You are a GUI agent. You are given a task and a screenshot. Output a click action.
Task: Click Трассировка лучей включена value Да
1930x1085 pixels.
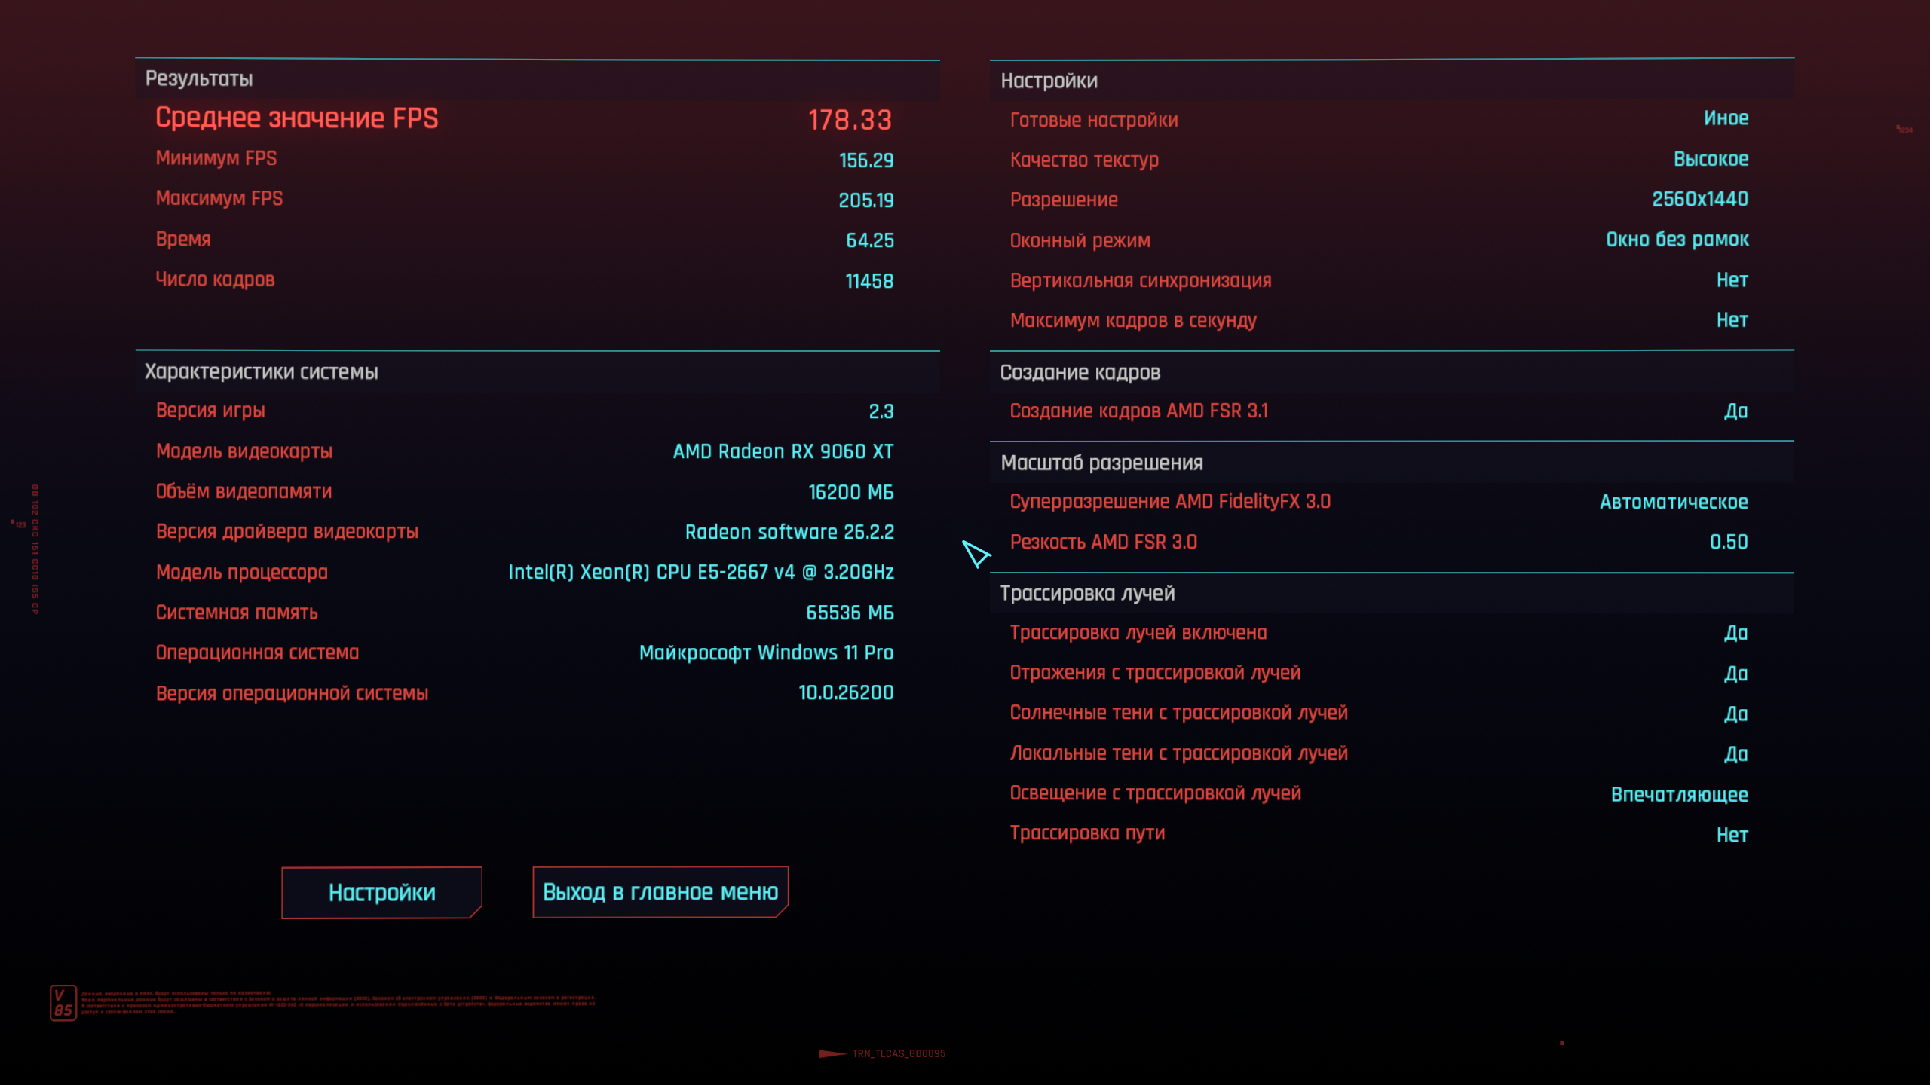point(1735,633)
